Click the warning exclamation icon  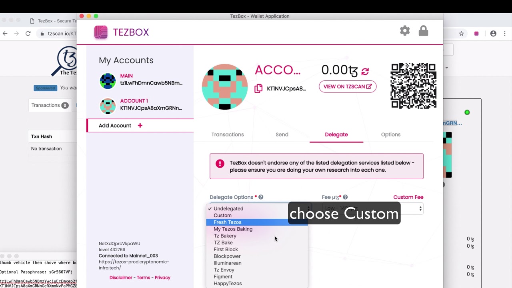[x=220, y=164]
